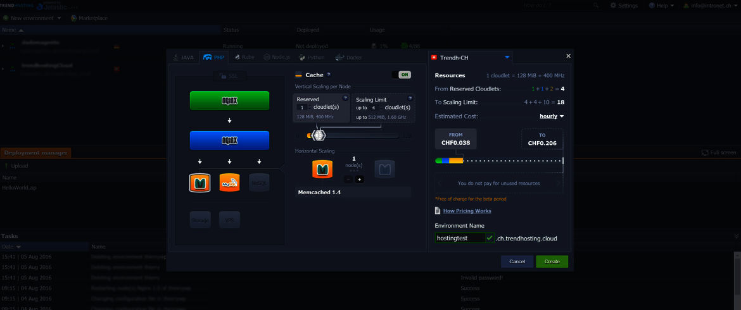
Task: Select the PHP tab
Action: 213,58
